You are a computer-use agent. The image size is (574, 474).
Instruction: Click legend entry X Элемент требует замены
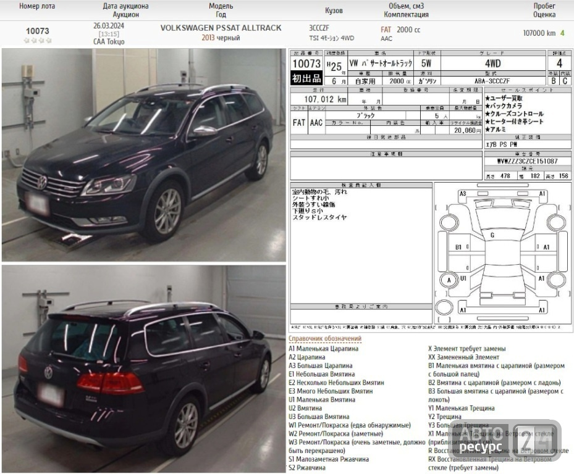tap(467, 349)
